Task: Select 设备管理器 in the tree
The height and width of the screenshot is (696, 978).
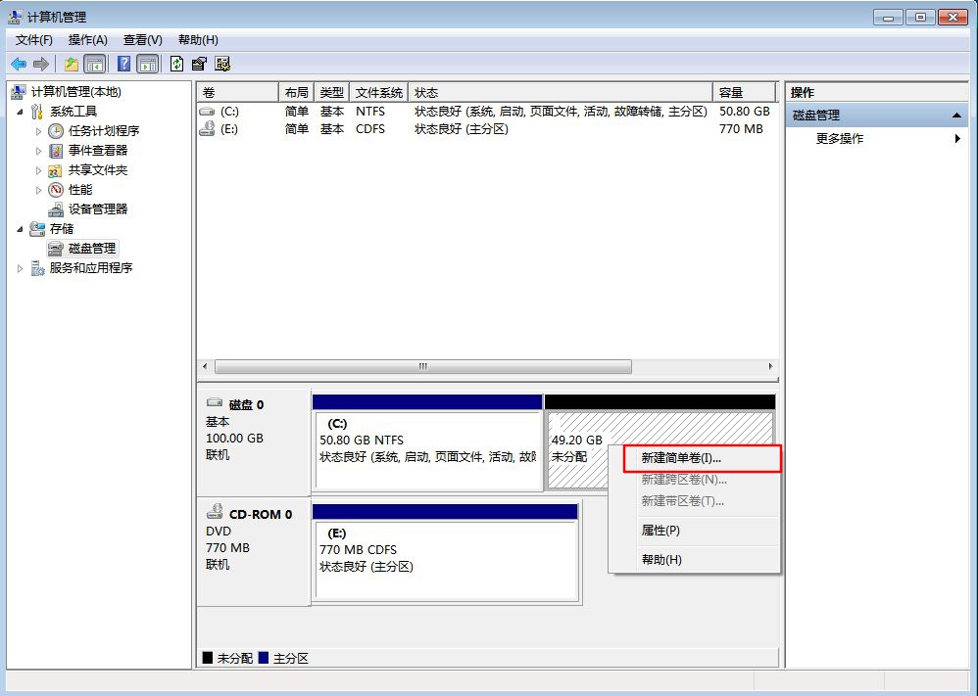Action: click(97, 209)
